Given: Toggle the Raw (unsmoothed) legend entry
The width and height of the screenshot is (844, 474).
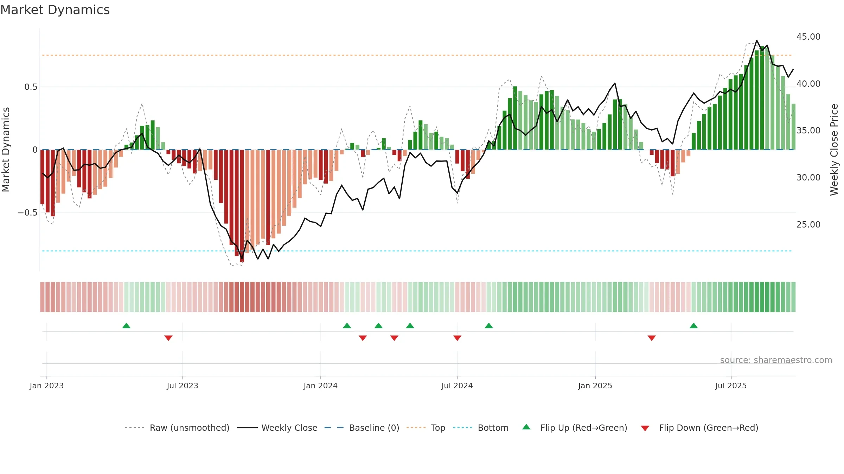Looking at the screenshot, I should coord(177,428).
